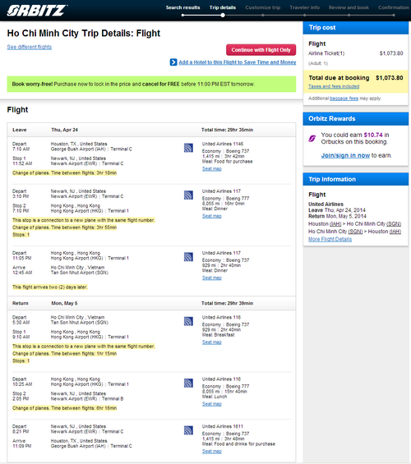This screenshot has height=464, width=411.
Task: Click the purple Orbucks rewards icon
Action: click(312, 138)
